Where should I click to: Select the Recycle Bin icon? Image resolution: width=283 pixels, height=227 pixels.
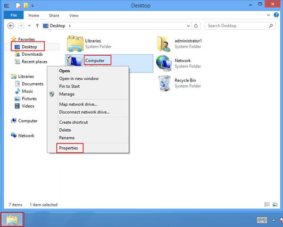(164, 83)
